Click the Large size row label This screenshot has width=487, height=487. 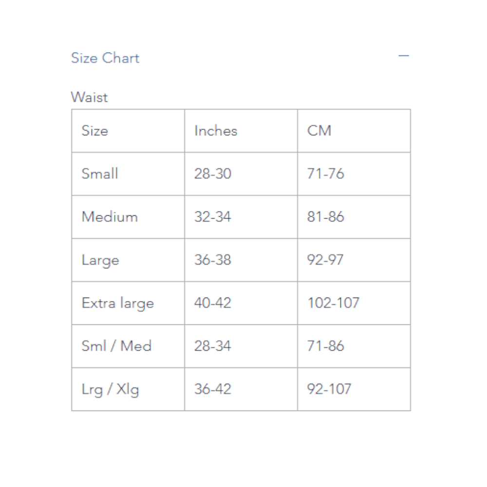[x=100, y=260]
